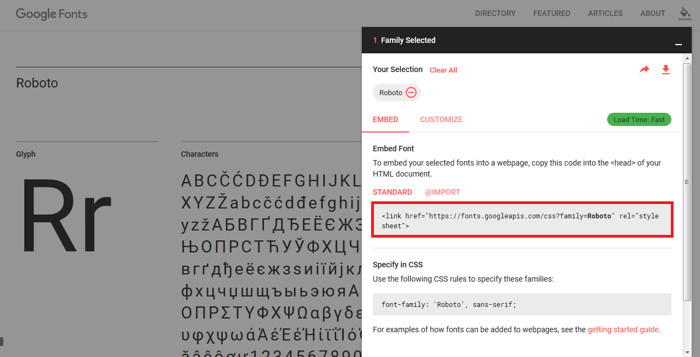700x357 pixels.
Task: Click the Roboto page heading
Action: [37, 83]
